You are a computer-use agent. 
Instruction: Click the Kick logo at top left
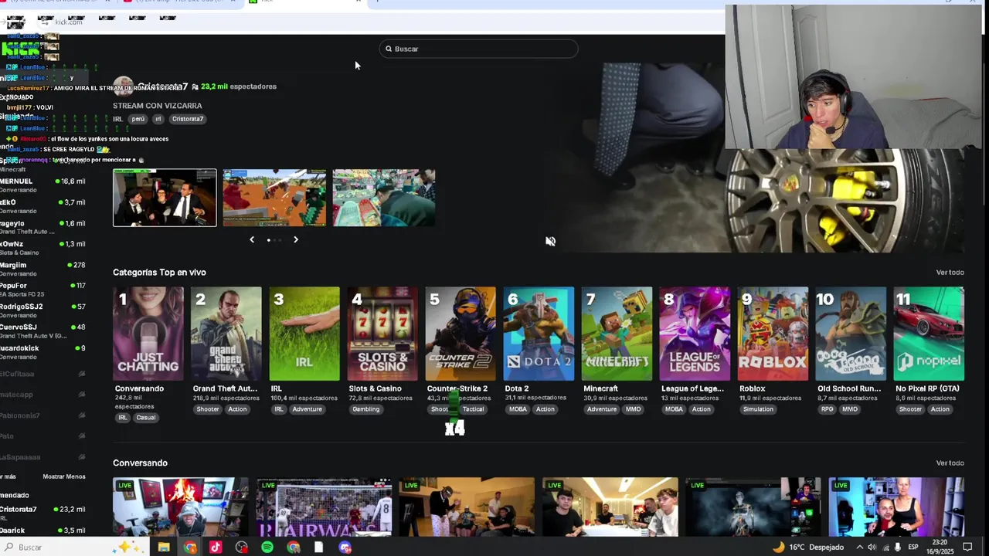click(20, 49)
